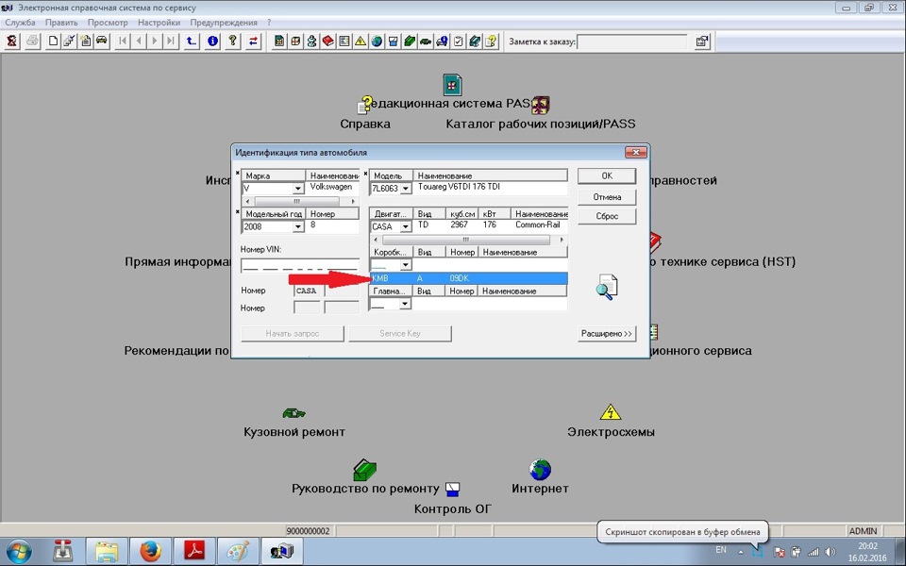Confirm the dialog with OK
The width and height of the screenshot is (906, 566).
click(607, 176)
